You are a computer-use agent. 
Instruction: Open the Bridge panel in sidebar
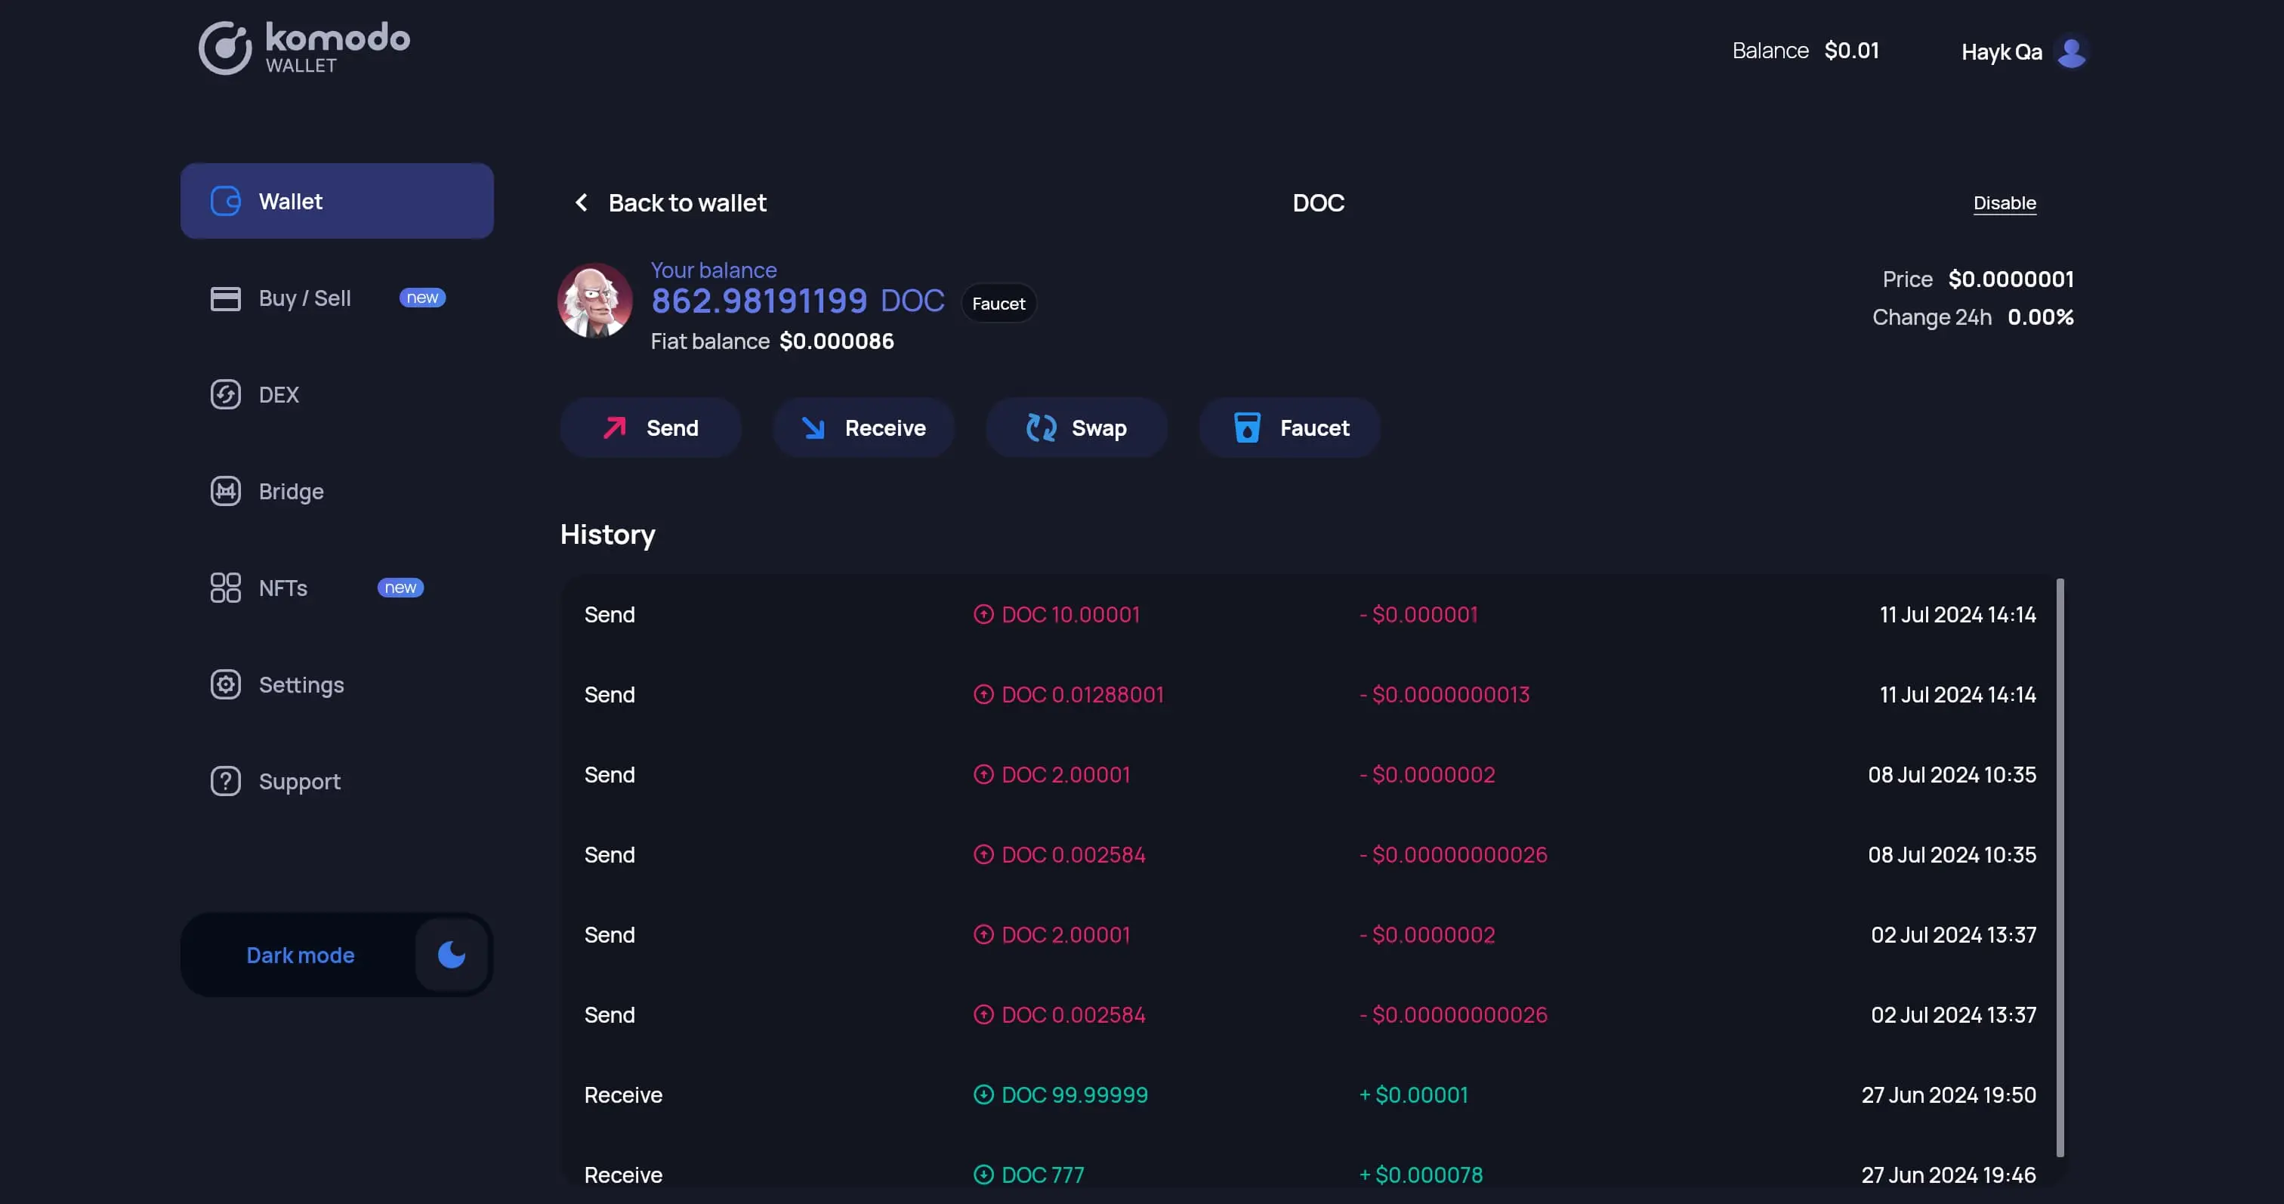(x=290, y=491)
